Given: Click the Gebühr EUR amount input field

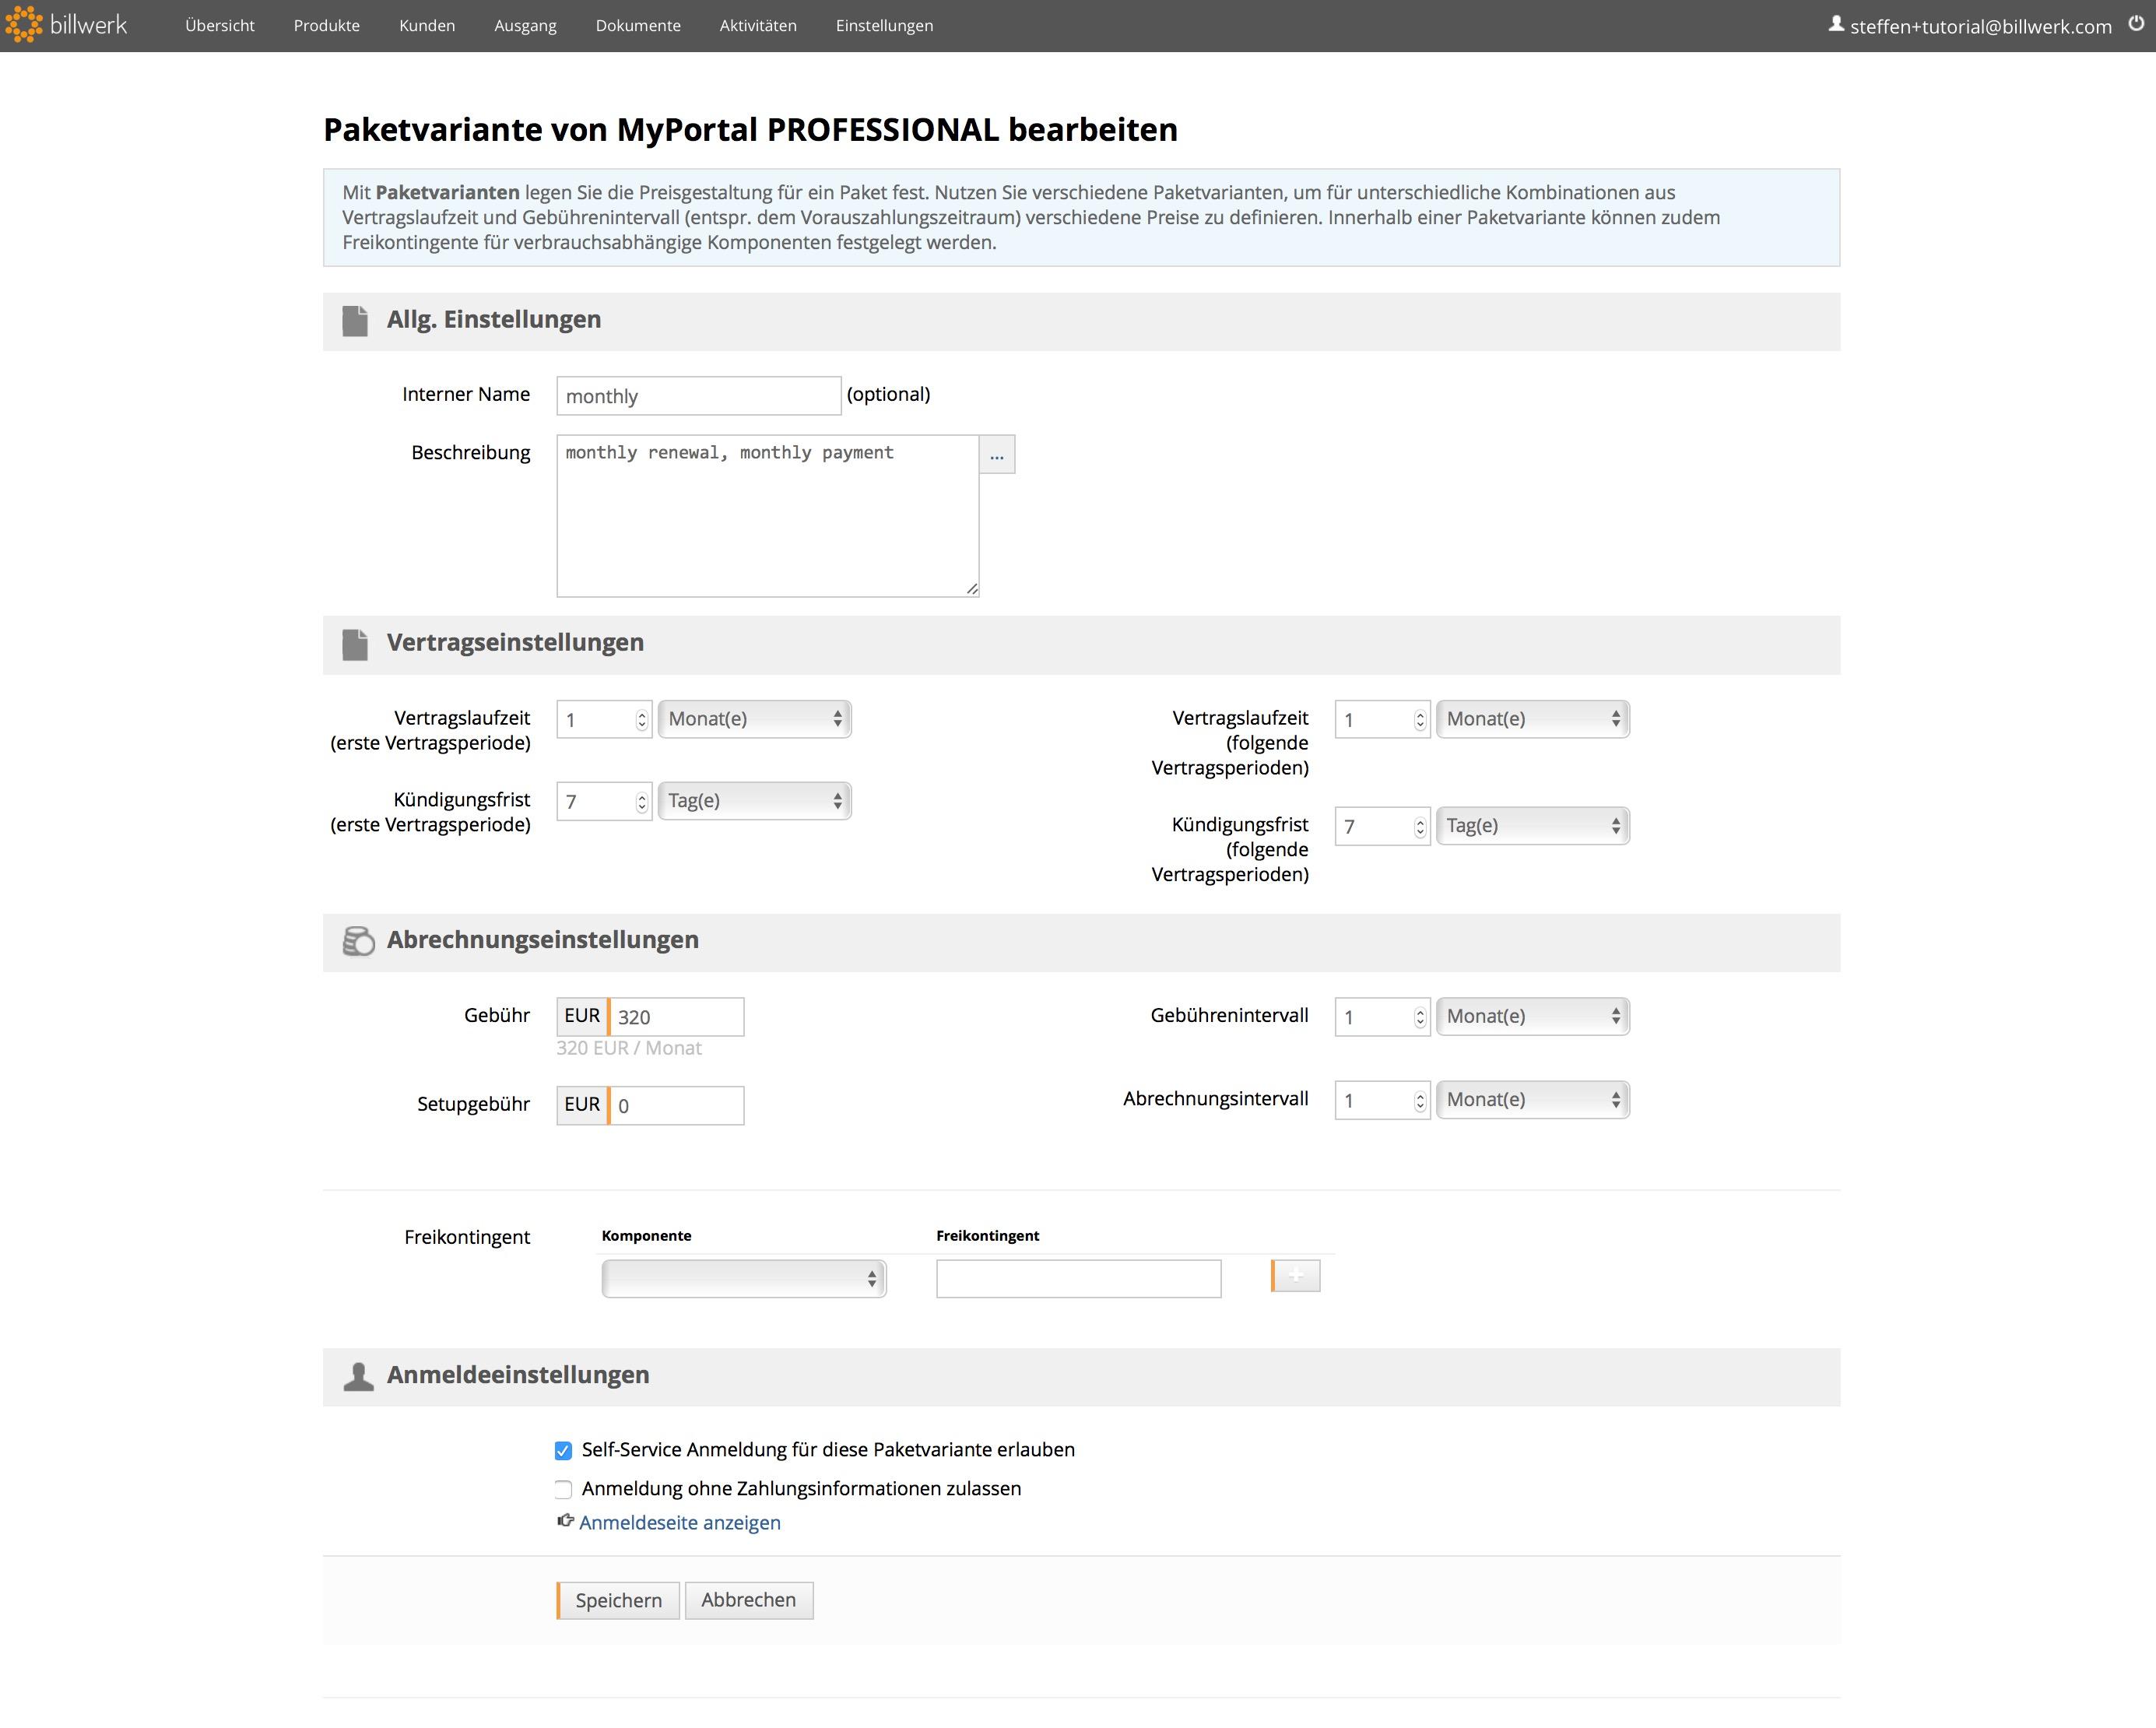Looking at the screenshot, I should (x=677, y=1016).
